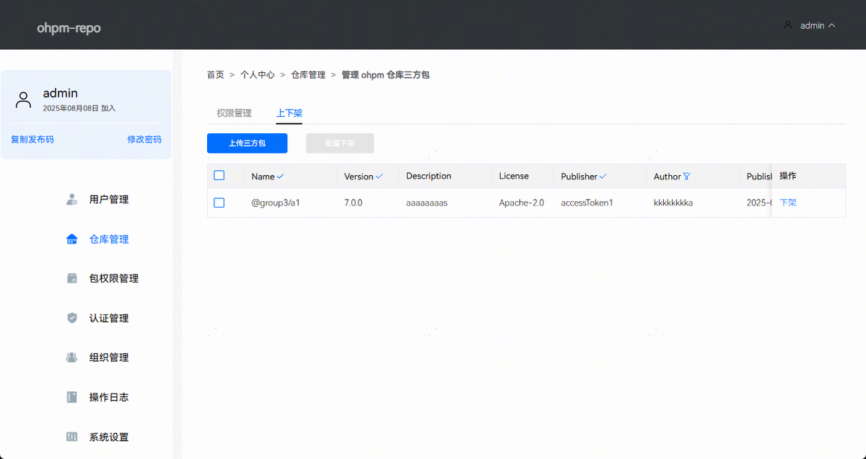Viewport: 866px width, 459px height.
Task: Click the package permission management icon
Action: coord(71,278)
